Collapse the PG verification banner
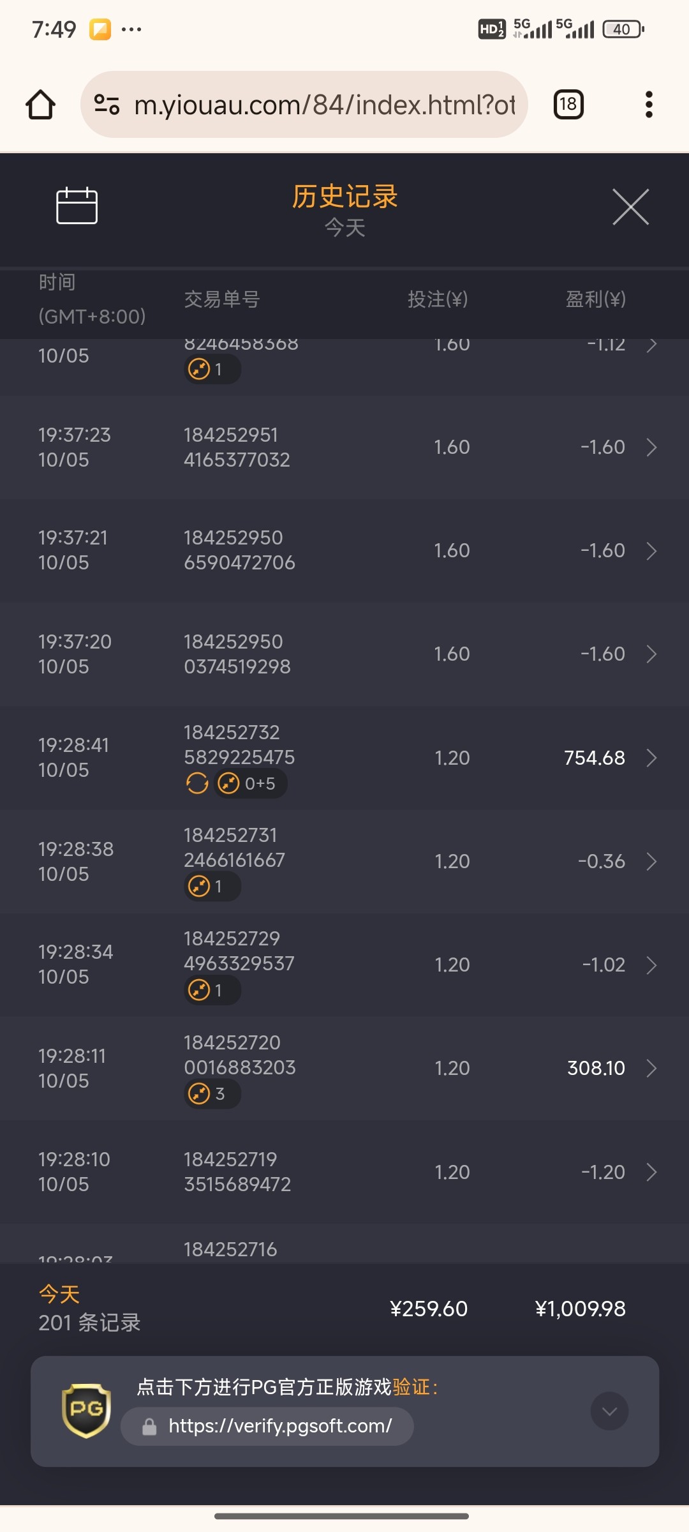The image size is (689, 1532). click(x=609, y=1411)
